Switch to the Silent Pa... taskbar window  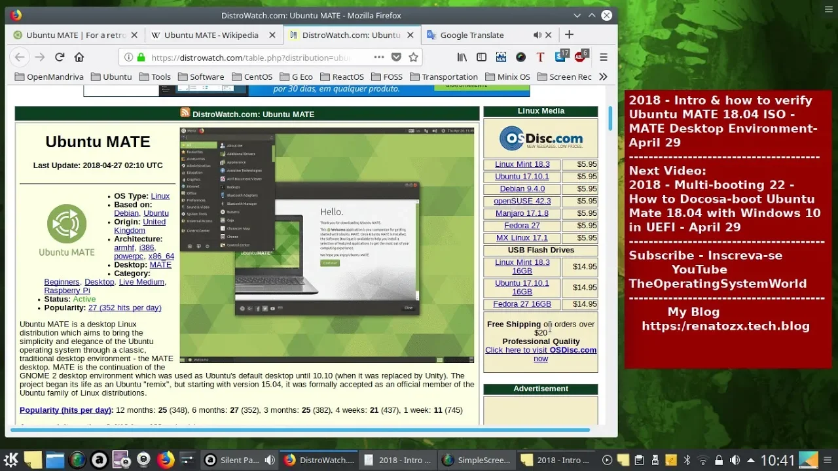pyautogui.click(x=239, y=460)
